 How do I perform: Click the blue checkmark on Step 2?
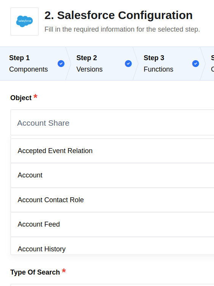(128, 64)
